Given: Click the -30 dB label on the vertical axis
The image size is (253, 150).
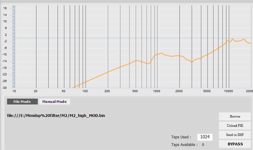Looking at the screenshot, I should tap(4, 88).
